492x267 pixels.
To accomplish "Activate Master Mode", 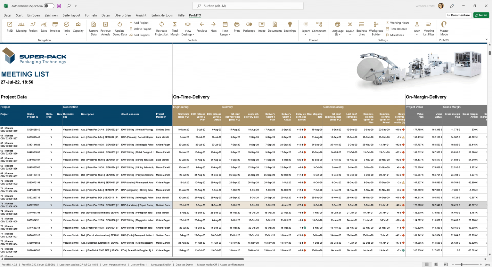I will (444, 27).
